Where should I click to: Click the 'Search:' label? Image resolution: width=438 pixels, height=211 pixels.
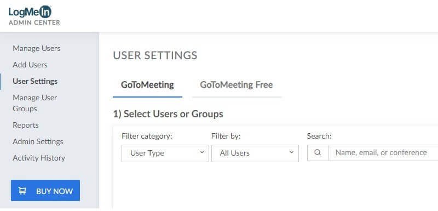click(x=319, y=136)
